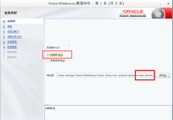Click the 浏览 browse button
Viewport: 173px width, 120px height.
163,75
